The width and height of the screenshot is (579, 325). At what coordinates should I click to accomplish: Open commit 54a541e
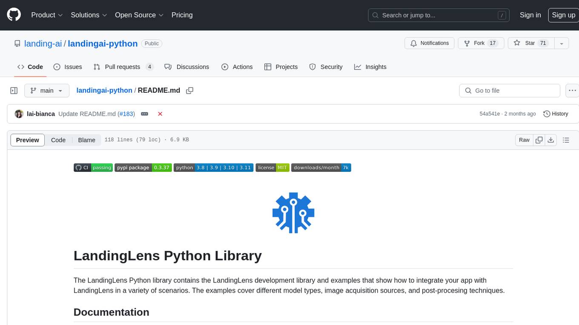490,114
